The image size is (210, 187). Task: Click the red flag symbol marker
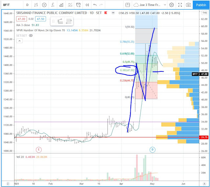pyautogui.click(x=106, y=13)
